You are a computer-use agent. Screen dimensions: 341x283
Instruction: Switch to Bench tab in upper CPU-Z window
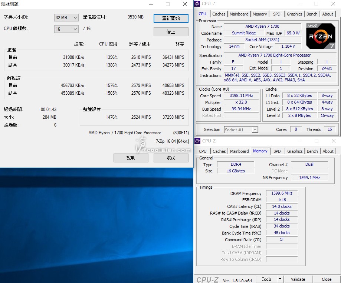312,14
